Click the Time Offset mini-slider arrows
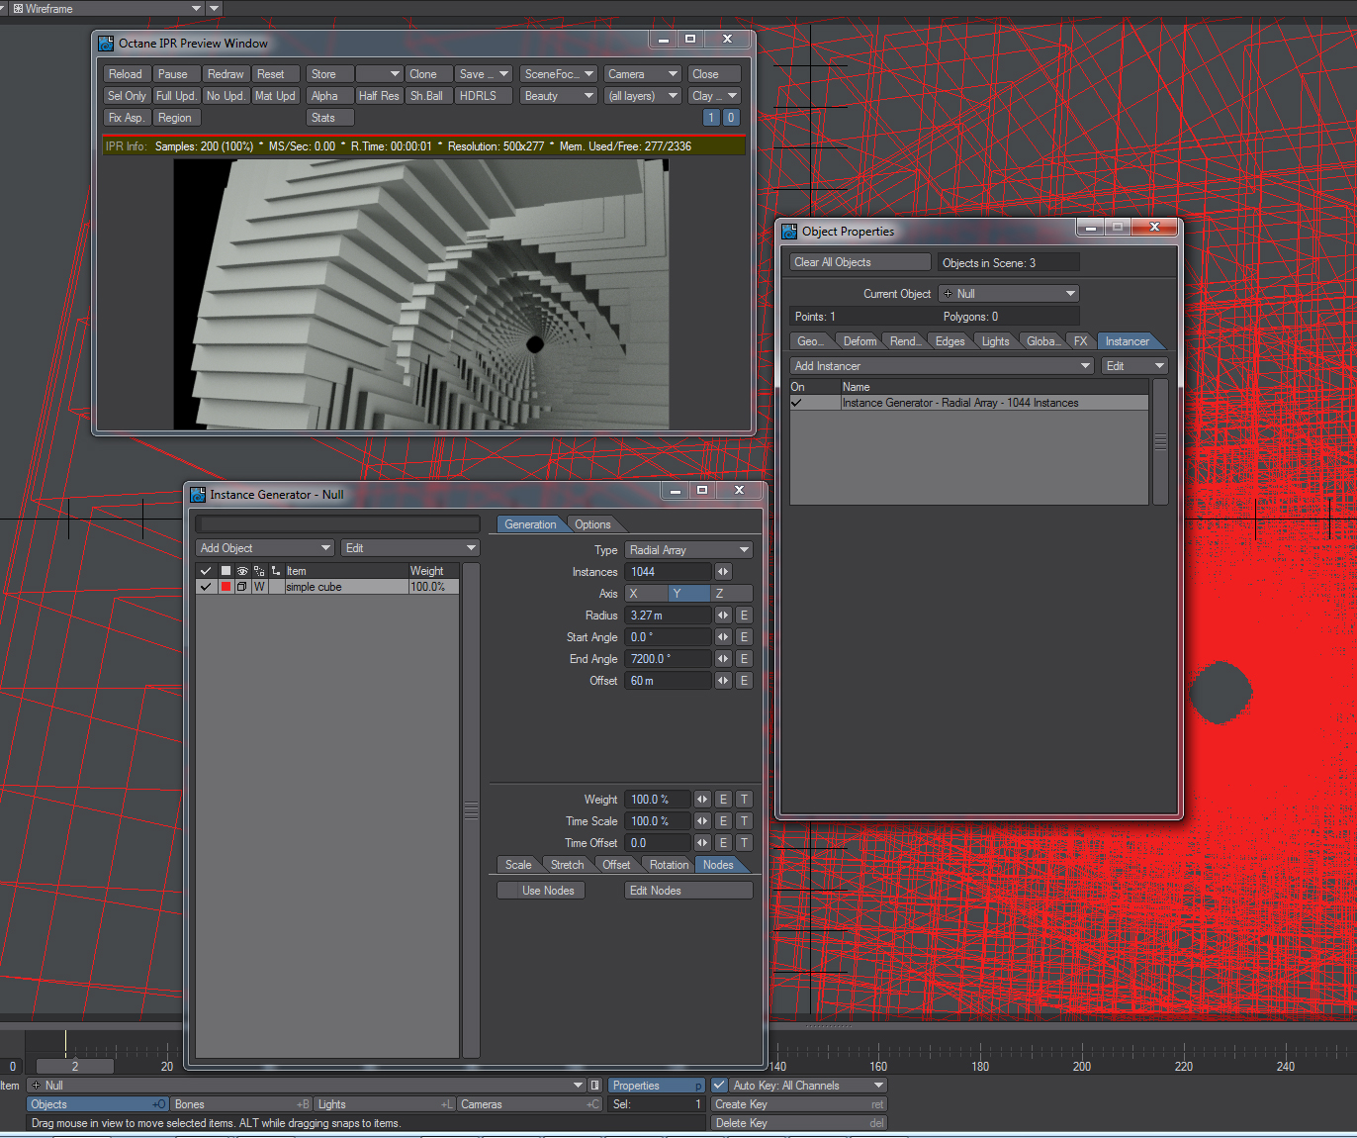 coord(702,843)
